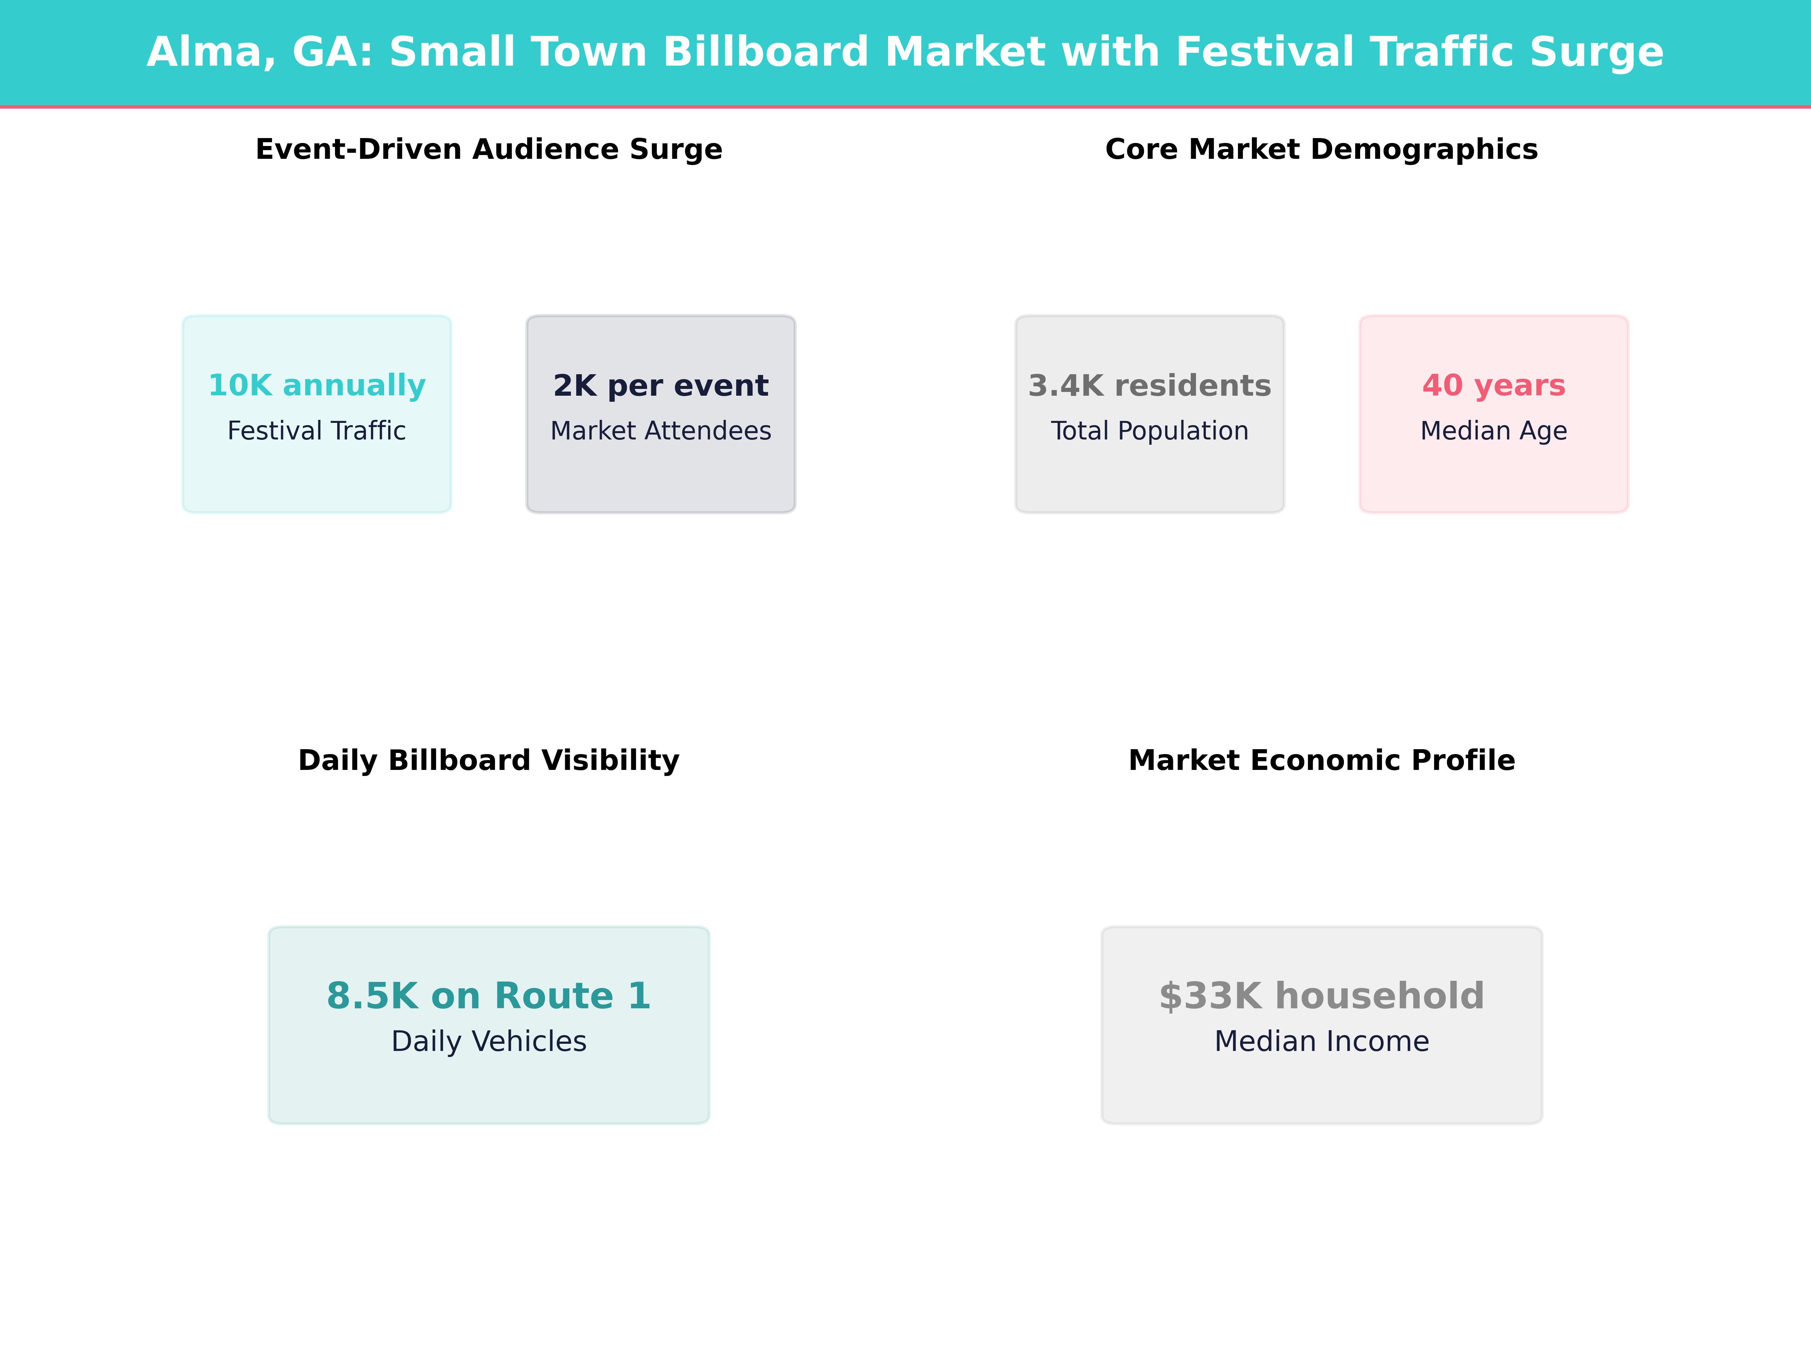
Task: Click the Market Economic Profile heading
Action: tap(1321, 760)
